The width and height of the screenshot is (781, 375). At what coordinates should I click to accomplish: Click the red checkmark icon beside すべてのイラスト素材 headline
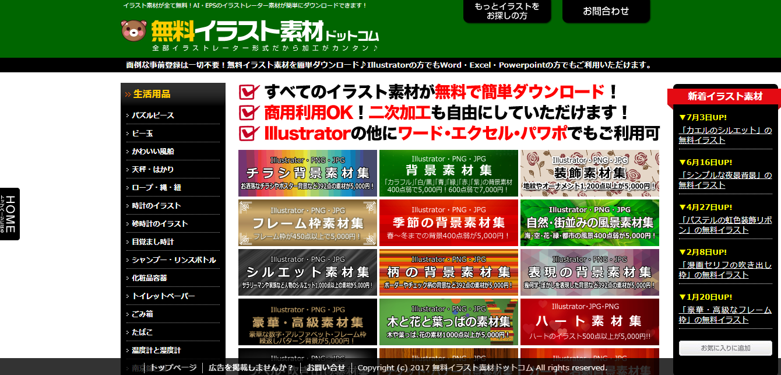coord(248,92)
